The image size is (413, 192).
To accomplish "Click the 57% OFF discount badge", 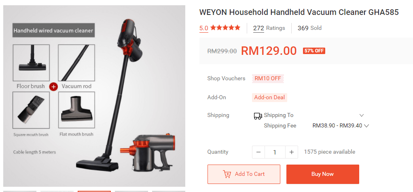I will [x=314, y=51].
